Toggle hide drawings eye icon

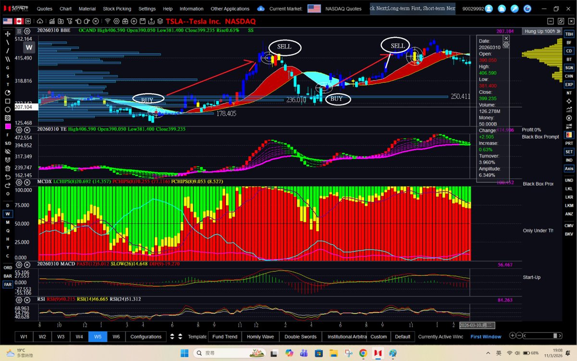click(x=8, y=152)
